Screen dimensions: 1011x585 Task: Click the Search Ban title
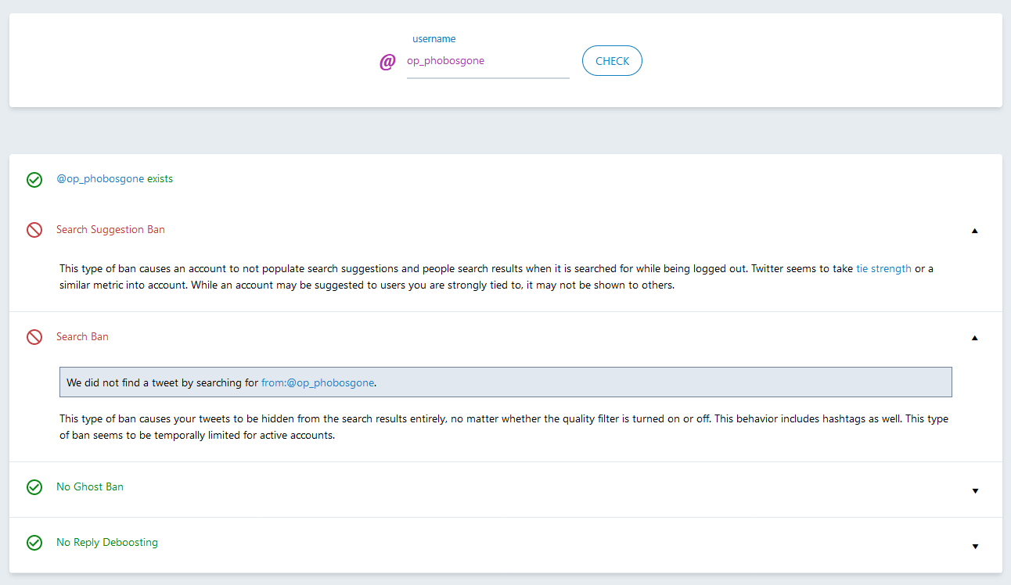pyautogui.click(x=82, y=337)
